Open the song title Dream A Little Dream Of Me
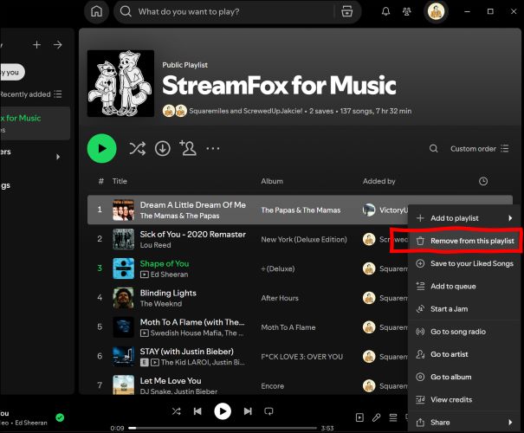The image size is (524, 433). [193, 204]
